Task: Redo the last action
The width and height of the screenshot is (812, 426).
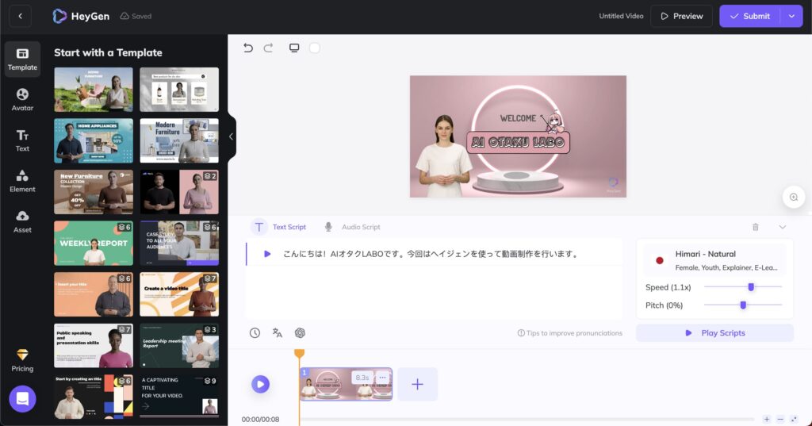Action: click(x=268, y=48)
